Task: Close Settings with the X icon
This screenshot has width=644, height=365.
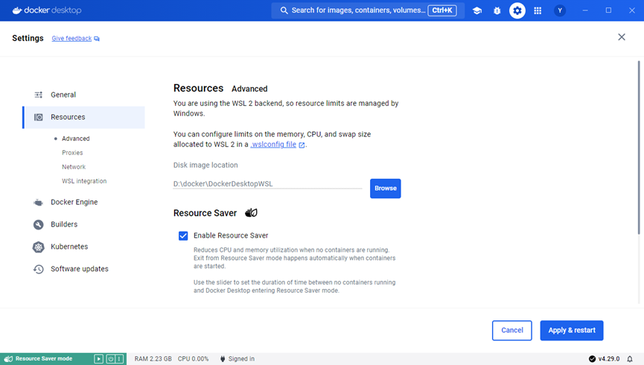Action: 622,37
